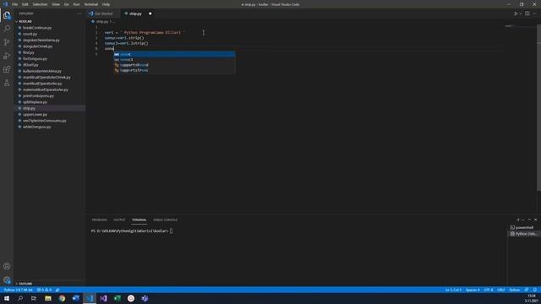
Task: Open the Help menu
Action: click(x=106, y=4)
